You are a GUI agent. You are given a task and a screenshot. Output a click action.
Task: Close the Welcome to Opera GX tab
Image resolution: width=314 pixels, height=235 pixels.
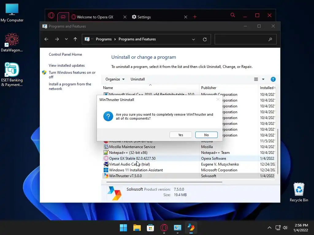pos(125,17)
